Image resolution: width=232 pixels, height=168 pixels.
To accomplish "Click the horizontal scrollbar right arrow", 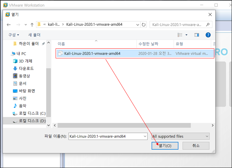I will 213,125.
